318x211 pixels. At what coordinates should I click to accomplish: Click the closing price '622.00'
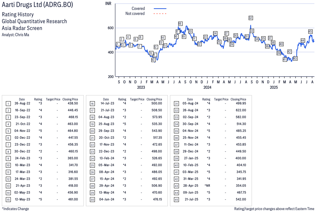click(241, 110)
